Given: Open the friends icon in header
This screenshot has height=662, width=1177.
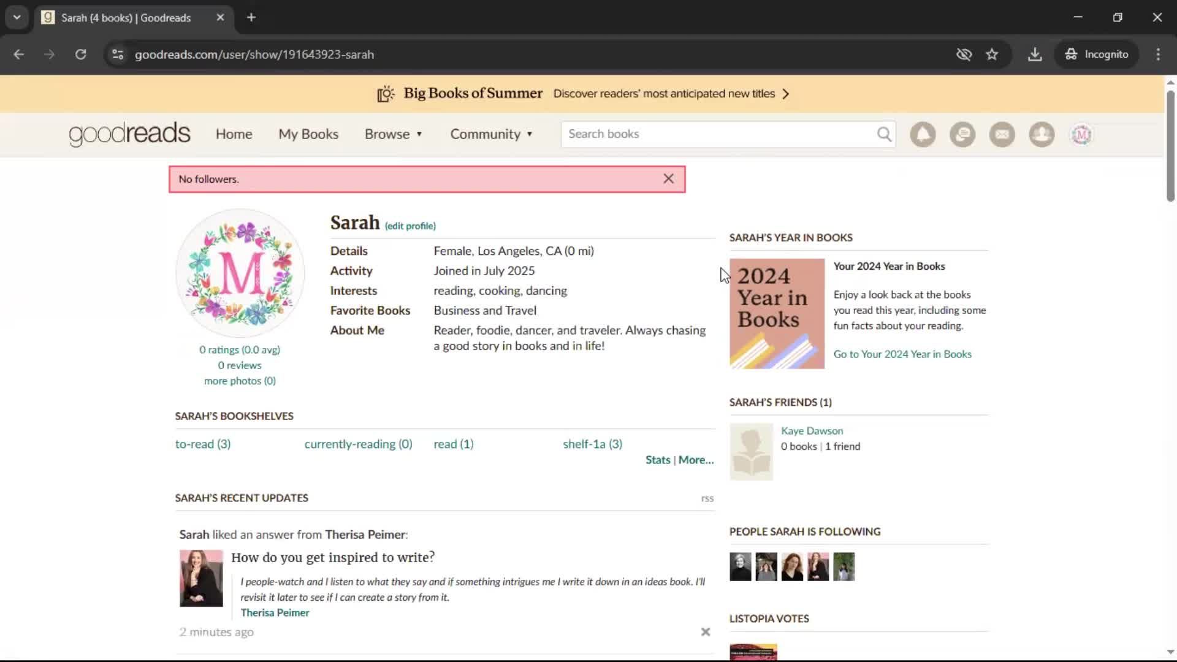Looking at the screenshot, I should click(1042, 134).
